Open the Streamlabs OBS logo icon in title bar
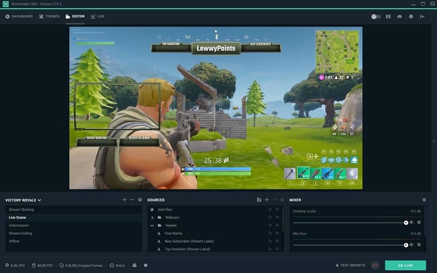This screenshot has width=437, height=273. click(x=5, y=4)
